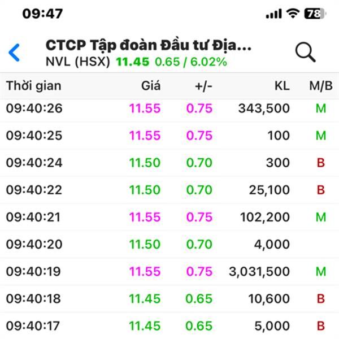Screen dimensions: 339x339
Task: Select the 09:40:20 time cell
Action: (x=34, y=245)
